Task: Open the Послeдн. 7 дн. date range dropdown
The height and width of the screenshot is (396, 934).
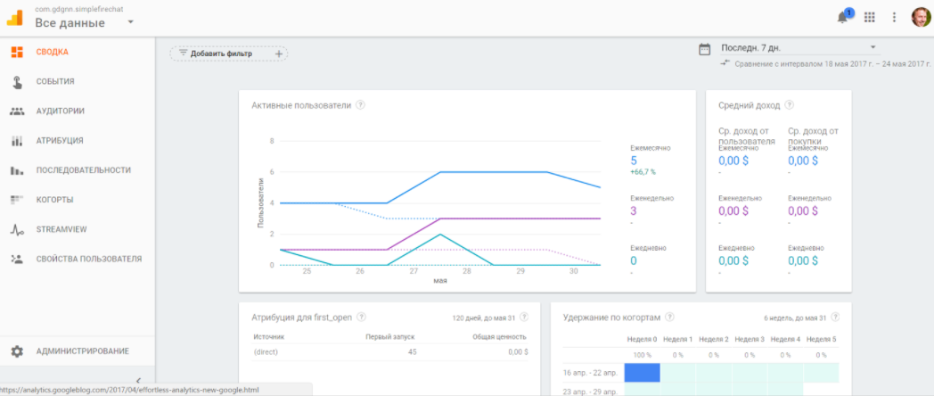Action: tap(799, 47)
